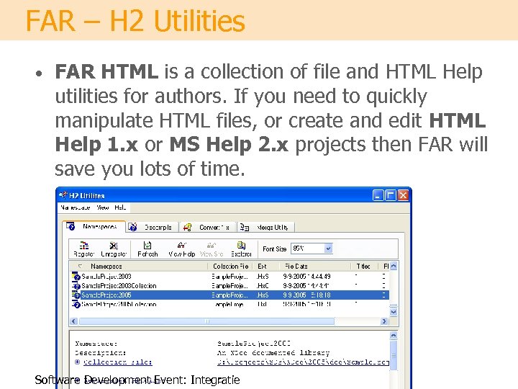Click the horizontal scrollbar thumb
This screenshot has width=518, height=389.
[206, 321]
